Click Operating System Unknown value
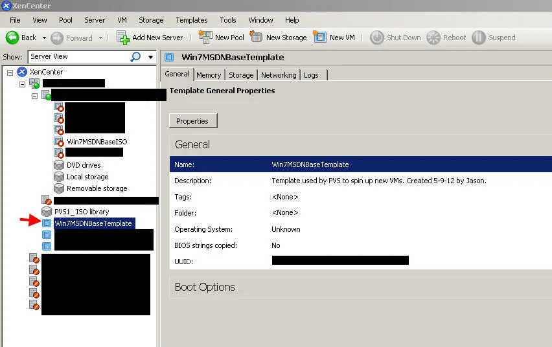 pyautogui.click(x=286, y=229)
